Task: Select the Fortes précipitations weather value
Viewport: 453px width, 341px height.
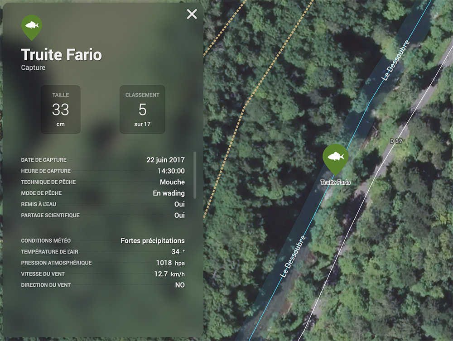Action: click(153, 241)
